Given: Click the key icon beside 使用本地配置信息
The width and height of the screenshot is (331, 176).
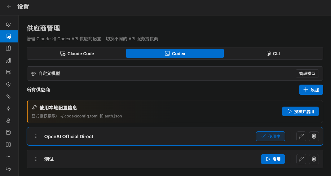Looking at the screenshot, I should (x=34, y=108).
